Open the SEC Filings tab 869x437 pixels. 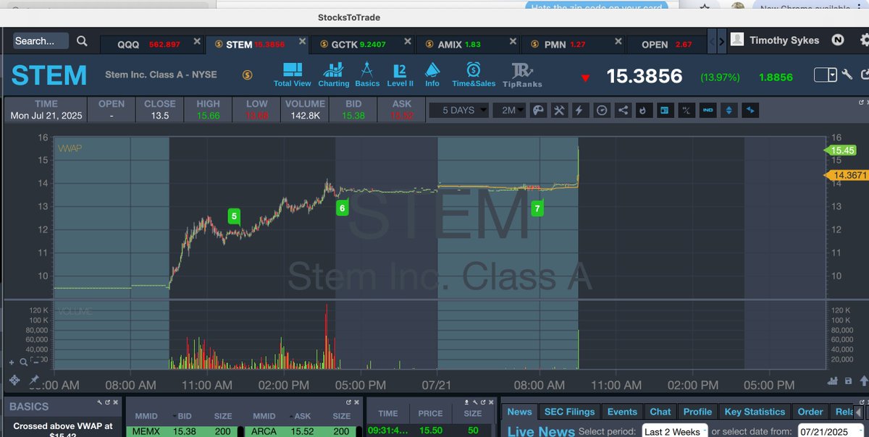point(570,412)
